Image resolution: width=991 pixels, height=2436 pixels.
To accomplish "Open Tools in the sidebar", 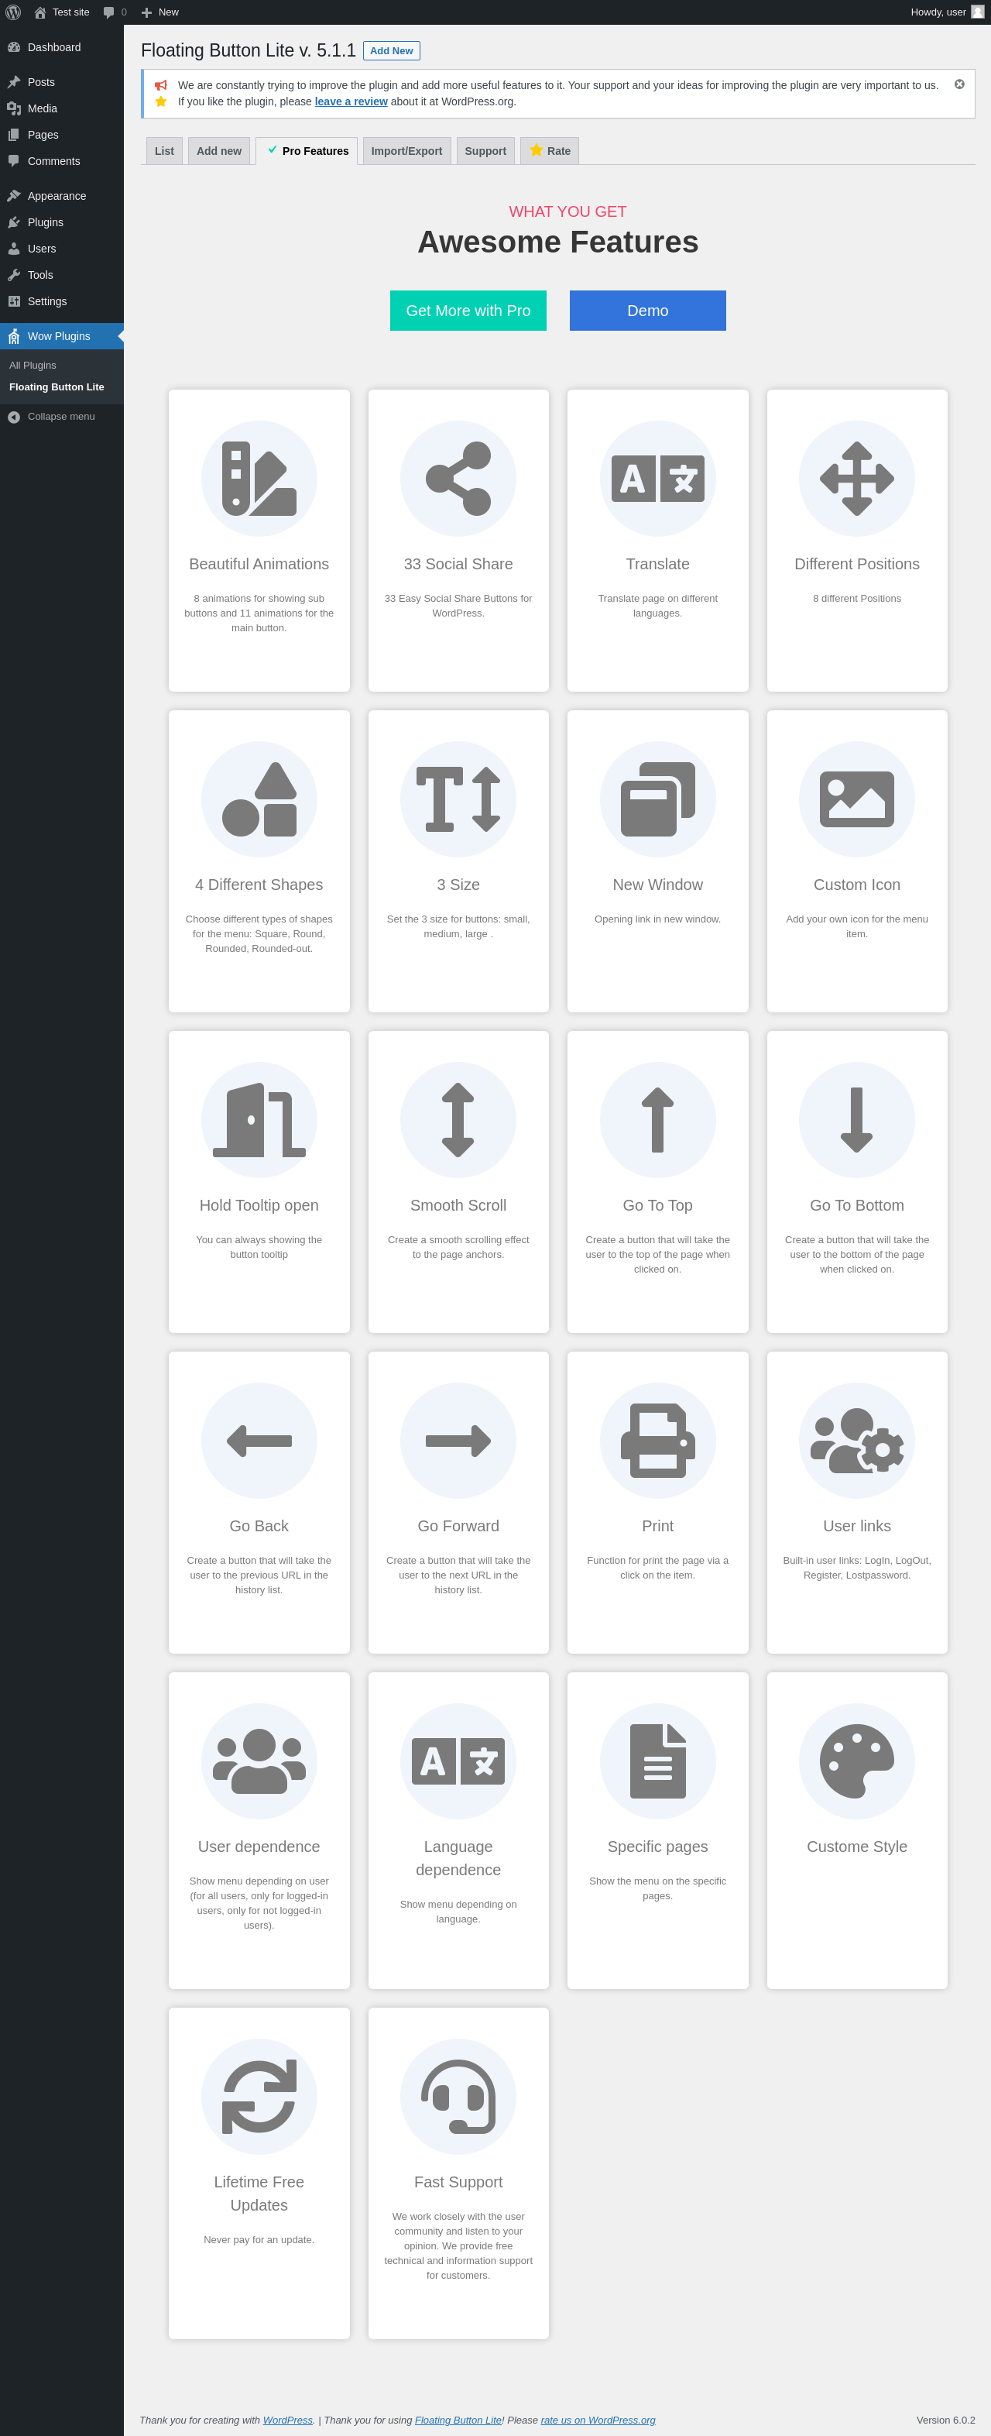I will pyautogui.click(x=61, y=275).
